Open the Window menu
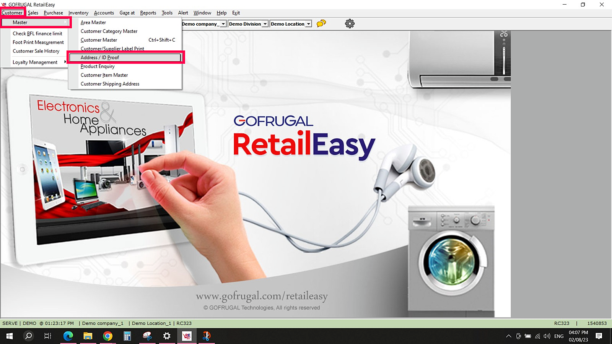Image resolution: width=612 pixels, height=344 pixels. [x=202, y=13]
